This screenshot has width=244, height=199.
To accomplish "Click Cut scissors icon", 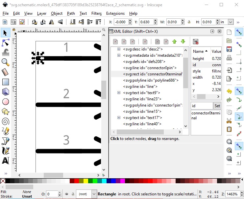I will 229,121.
